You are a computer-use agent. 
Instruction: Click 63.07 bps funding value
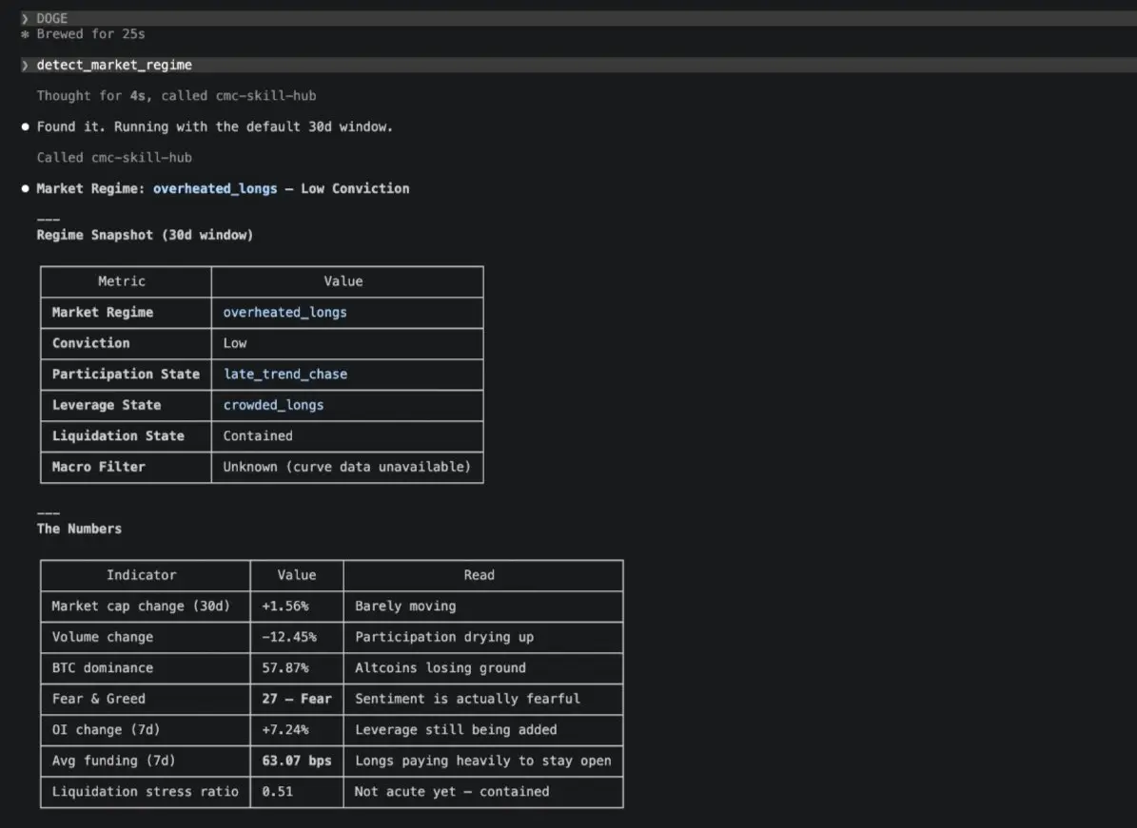(297, 761)
